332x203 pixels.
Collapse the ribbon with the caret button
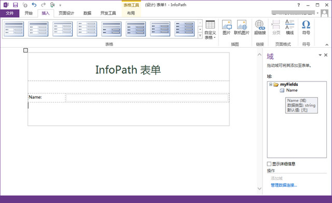(327, 45)
